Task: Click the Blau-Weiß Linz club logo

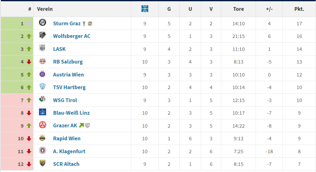Action: pyautogui.click(x=43, y=112)
